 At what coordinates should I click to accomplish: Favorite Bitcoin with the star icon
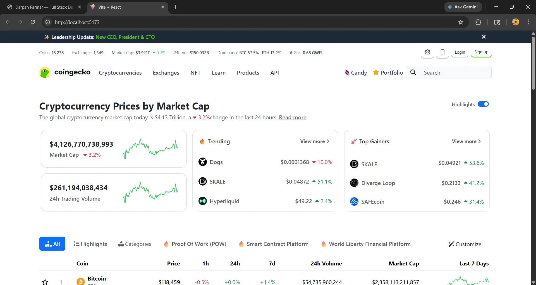click(x=45, y=282)
